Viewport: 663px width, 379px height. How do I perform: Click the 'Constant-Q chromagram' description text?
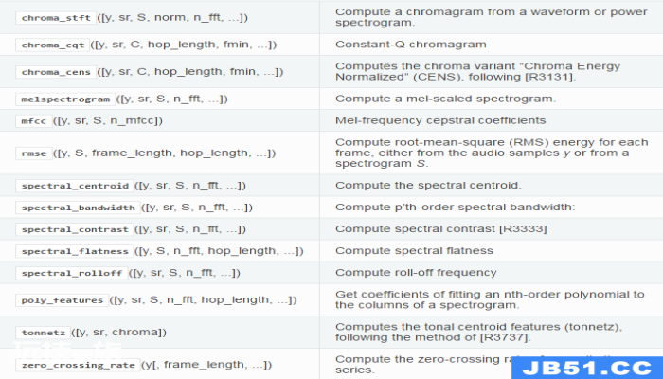[410, 45]
